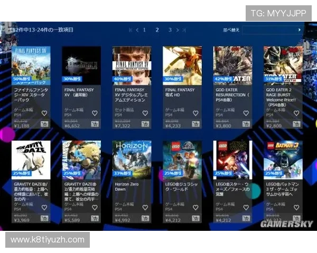Open first GRAVITY DAZE cover thumbnail
Viewport: 317px width, 253px height.
pyautogui.click(x=31, y=160)
